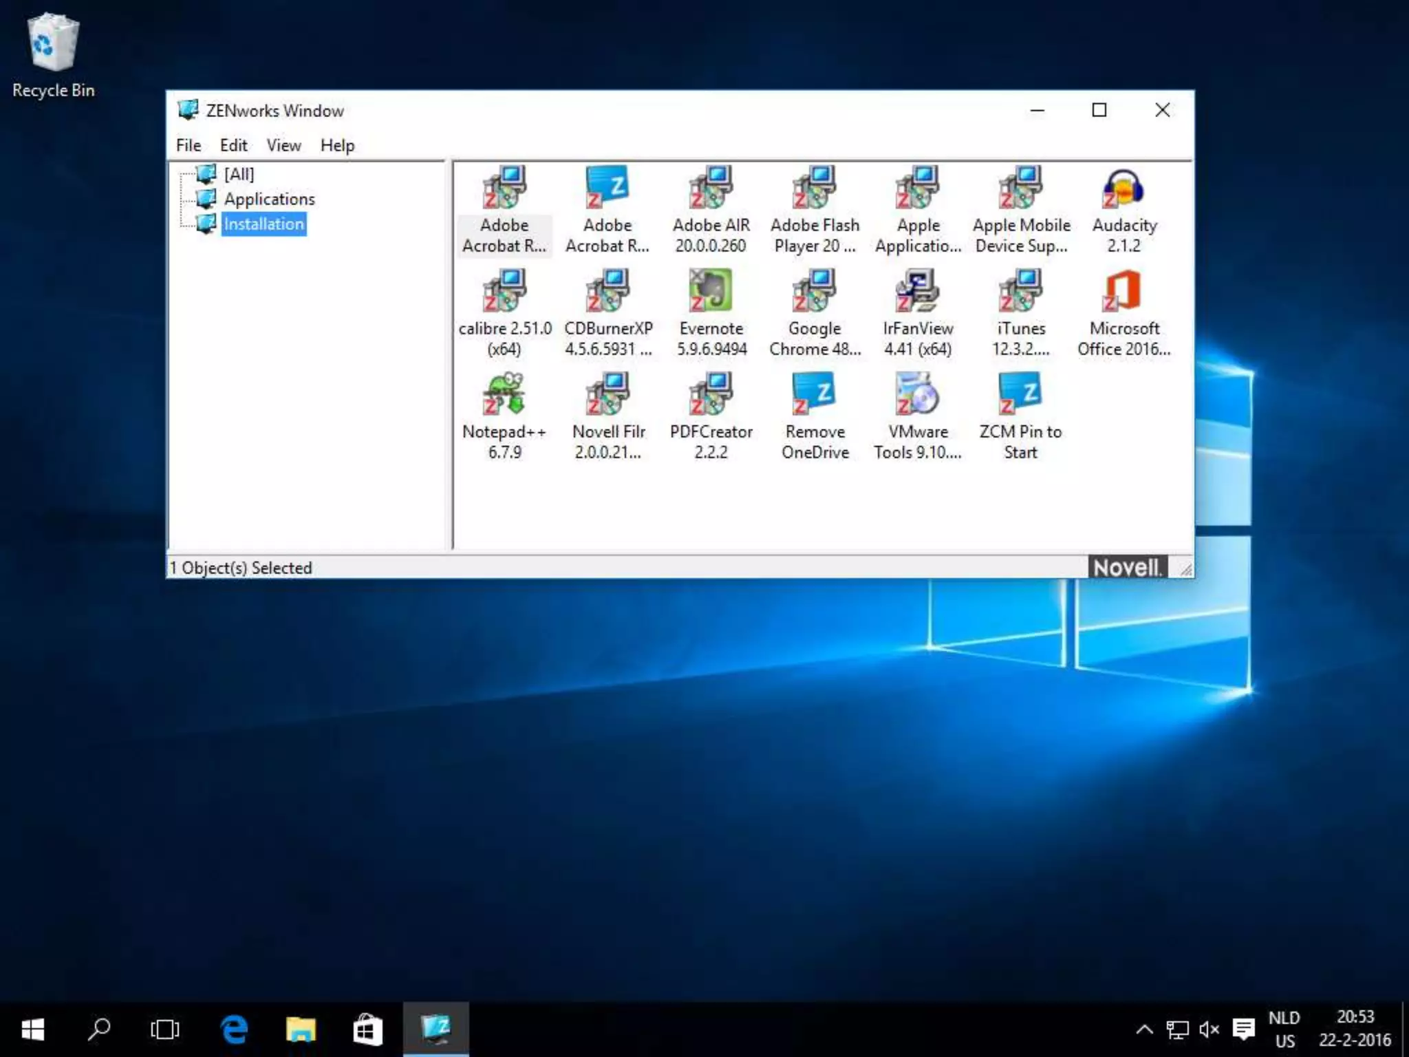Select Google Chrome 48 icon
1409x1057 pixels.
pyautogui.click(x=815, y=290)
